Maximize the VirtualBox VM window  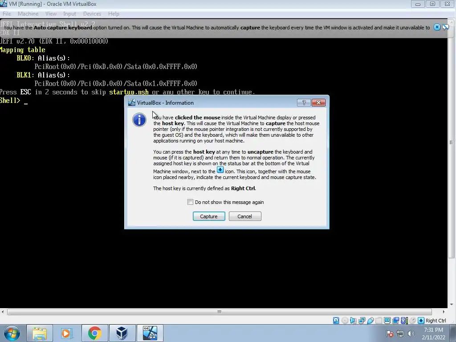(x=432, y=4)
